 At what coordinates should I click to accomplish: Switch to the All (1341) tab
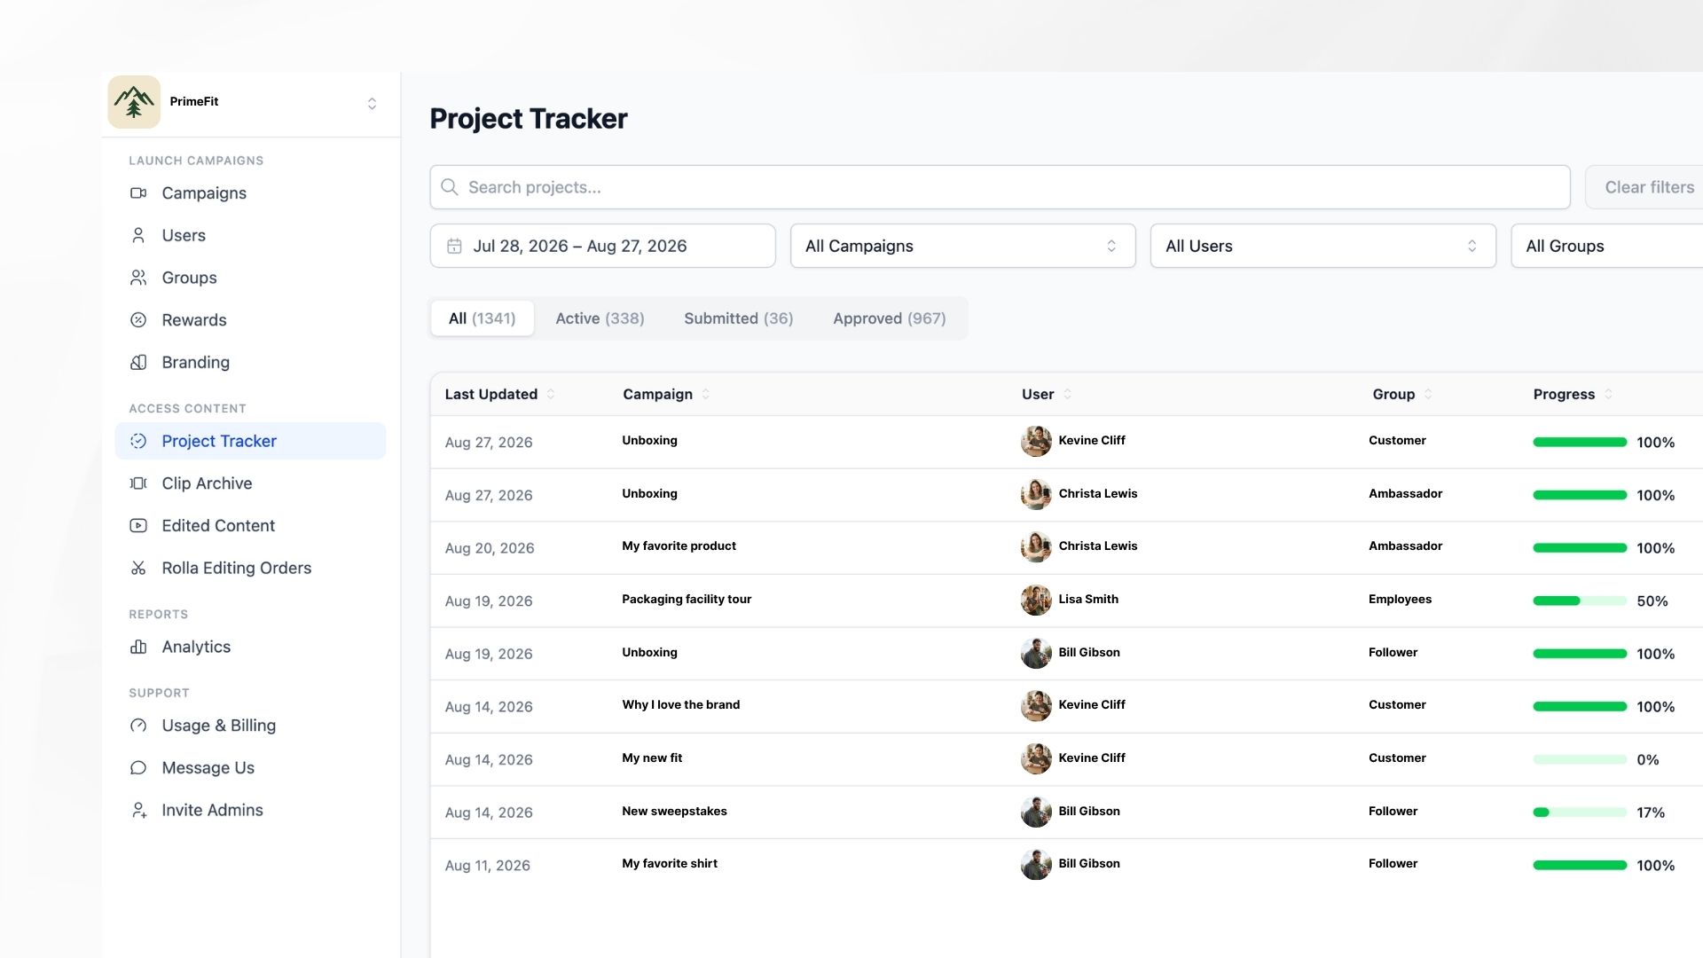(482, 318)
